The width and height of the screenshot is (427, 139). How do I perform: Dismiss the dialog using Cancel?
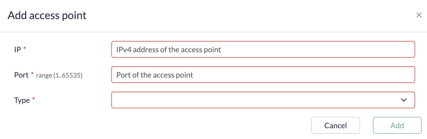coord(335,125)
